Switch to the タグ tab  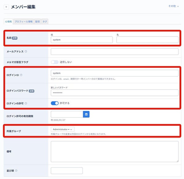[45, 21]
